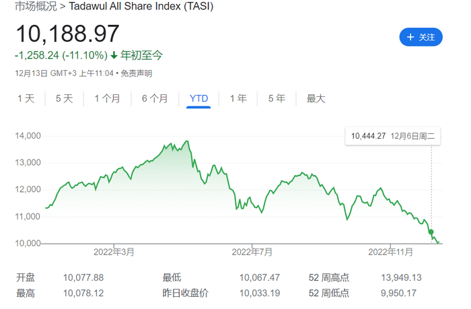471x309 pixels.
Task: Click the 最低 value 10,067.47
Action: (260, 277)
